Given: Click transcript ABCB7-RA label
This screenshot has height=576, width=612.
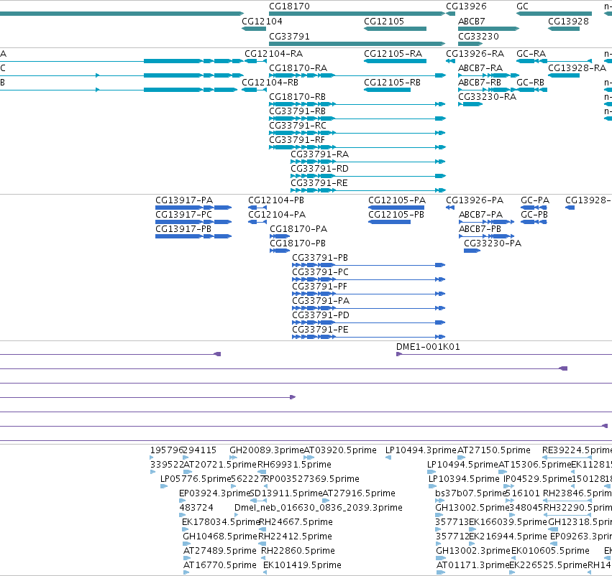Looking at the screenshot, I should (x=480, y=68).
